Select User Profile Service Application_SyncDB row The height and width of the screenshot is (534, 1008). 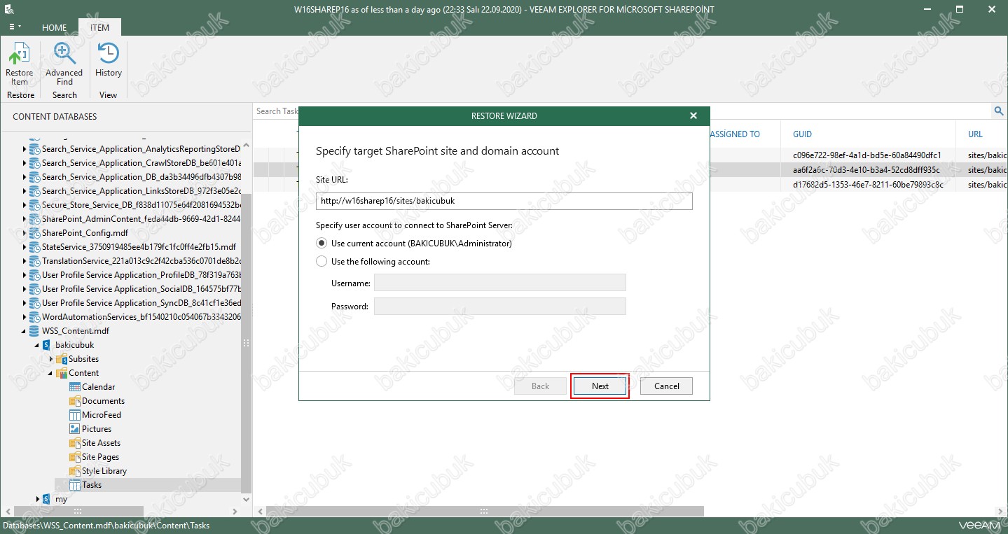coord(141,303)
